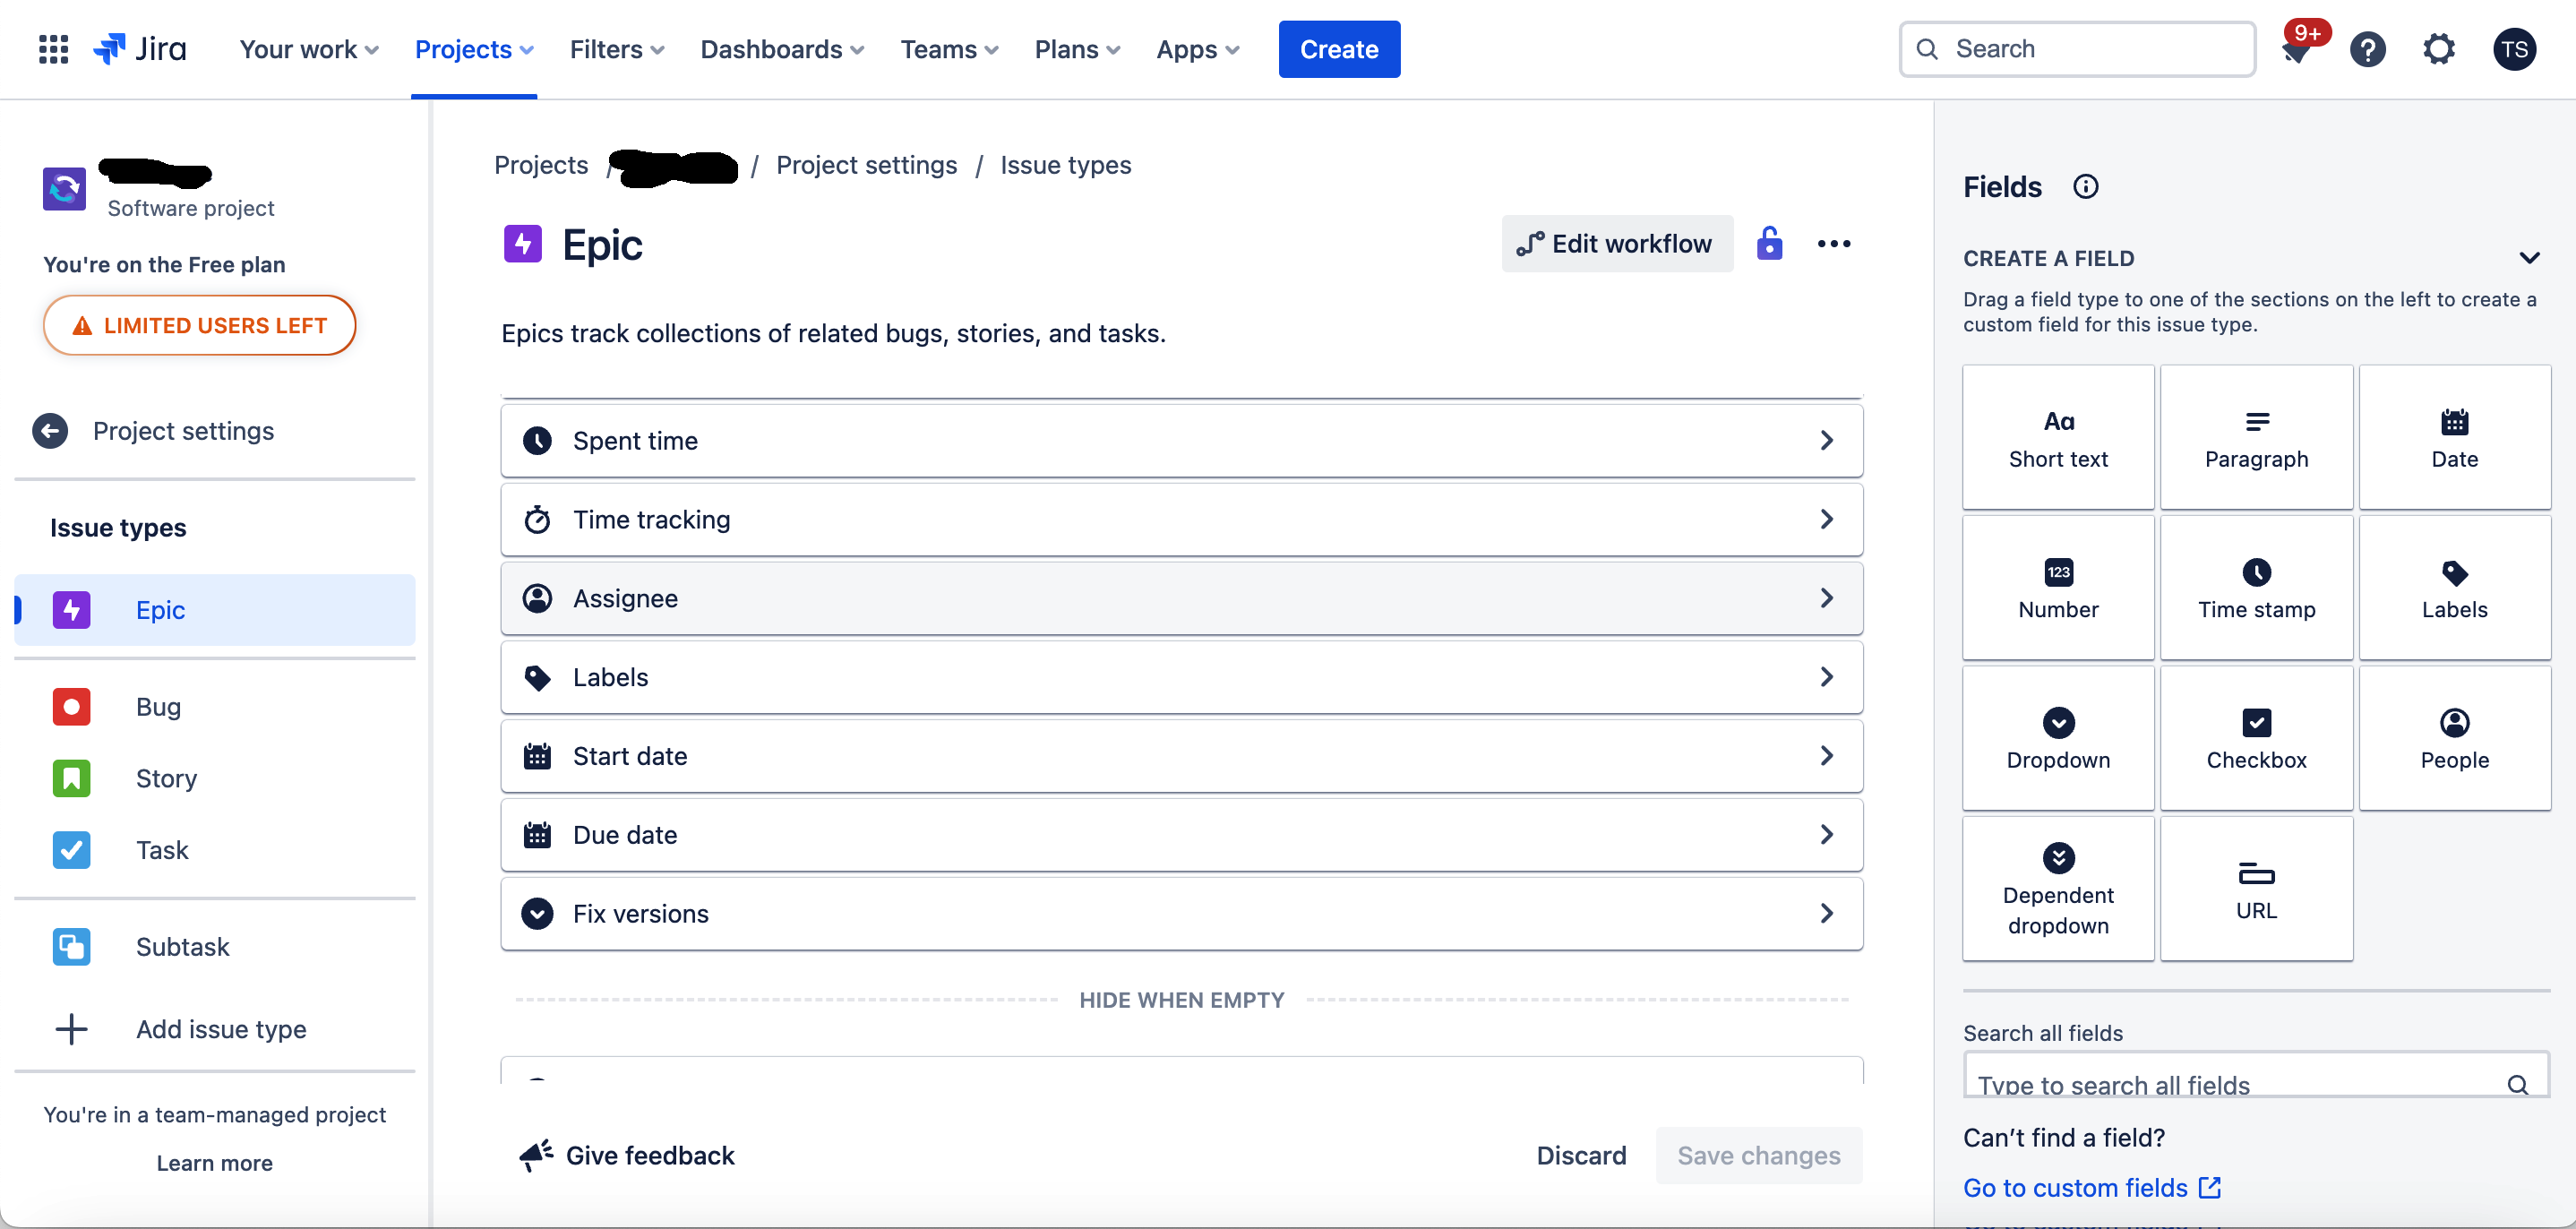
Task: Open the app switcher grid icon
Action: coord(53,49)
